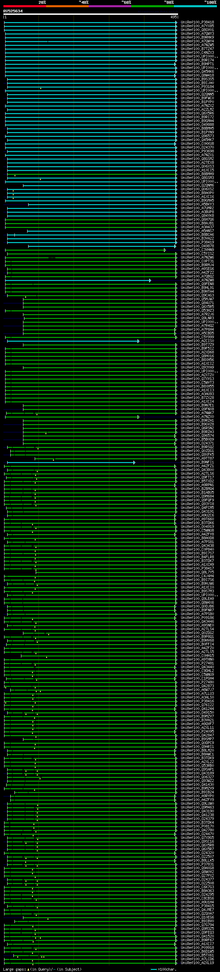
Task: Click the 495 query end position label
Action: click(173, 17)
